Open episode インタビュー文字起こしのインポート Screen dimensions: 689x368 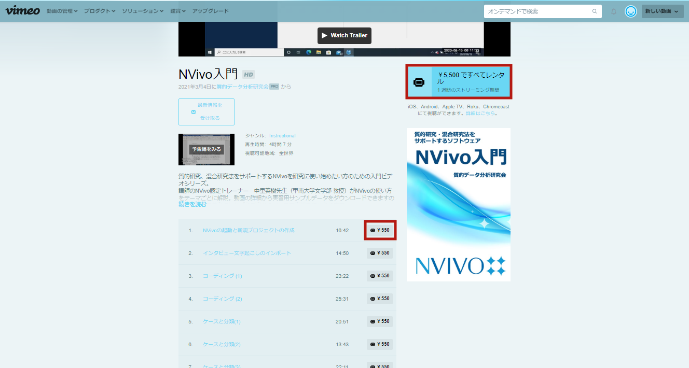click(247, 253)
